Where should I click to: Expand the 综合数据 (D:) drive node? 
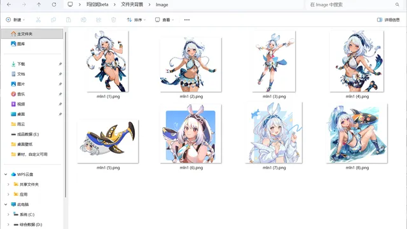[8, 225]
